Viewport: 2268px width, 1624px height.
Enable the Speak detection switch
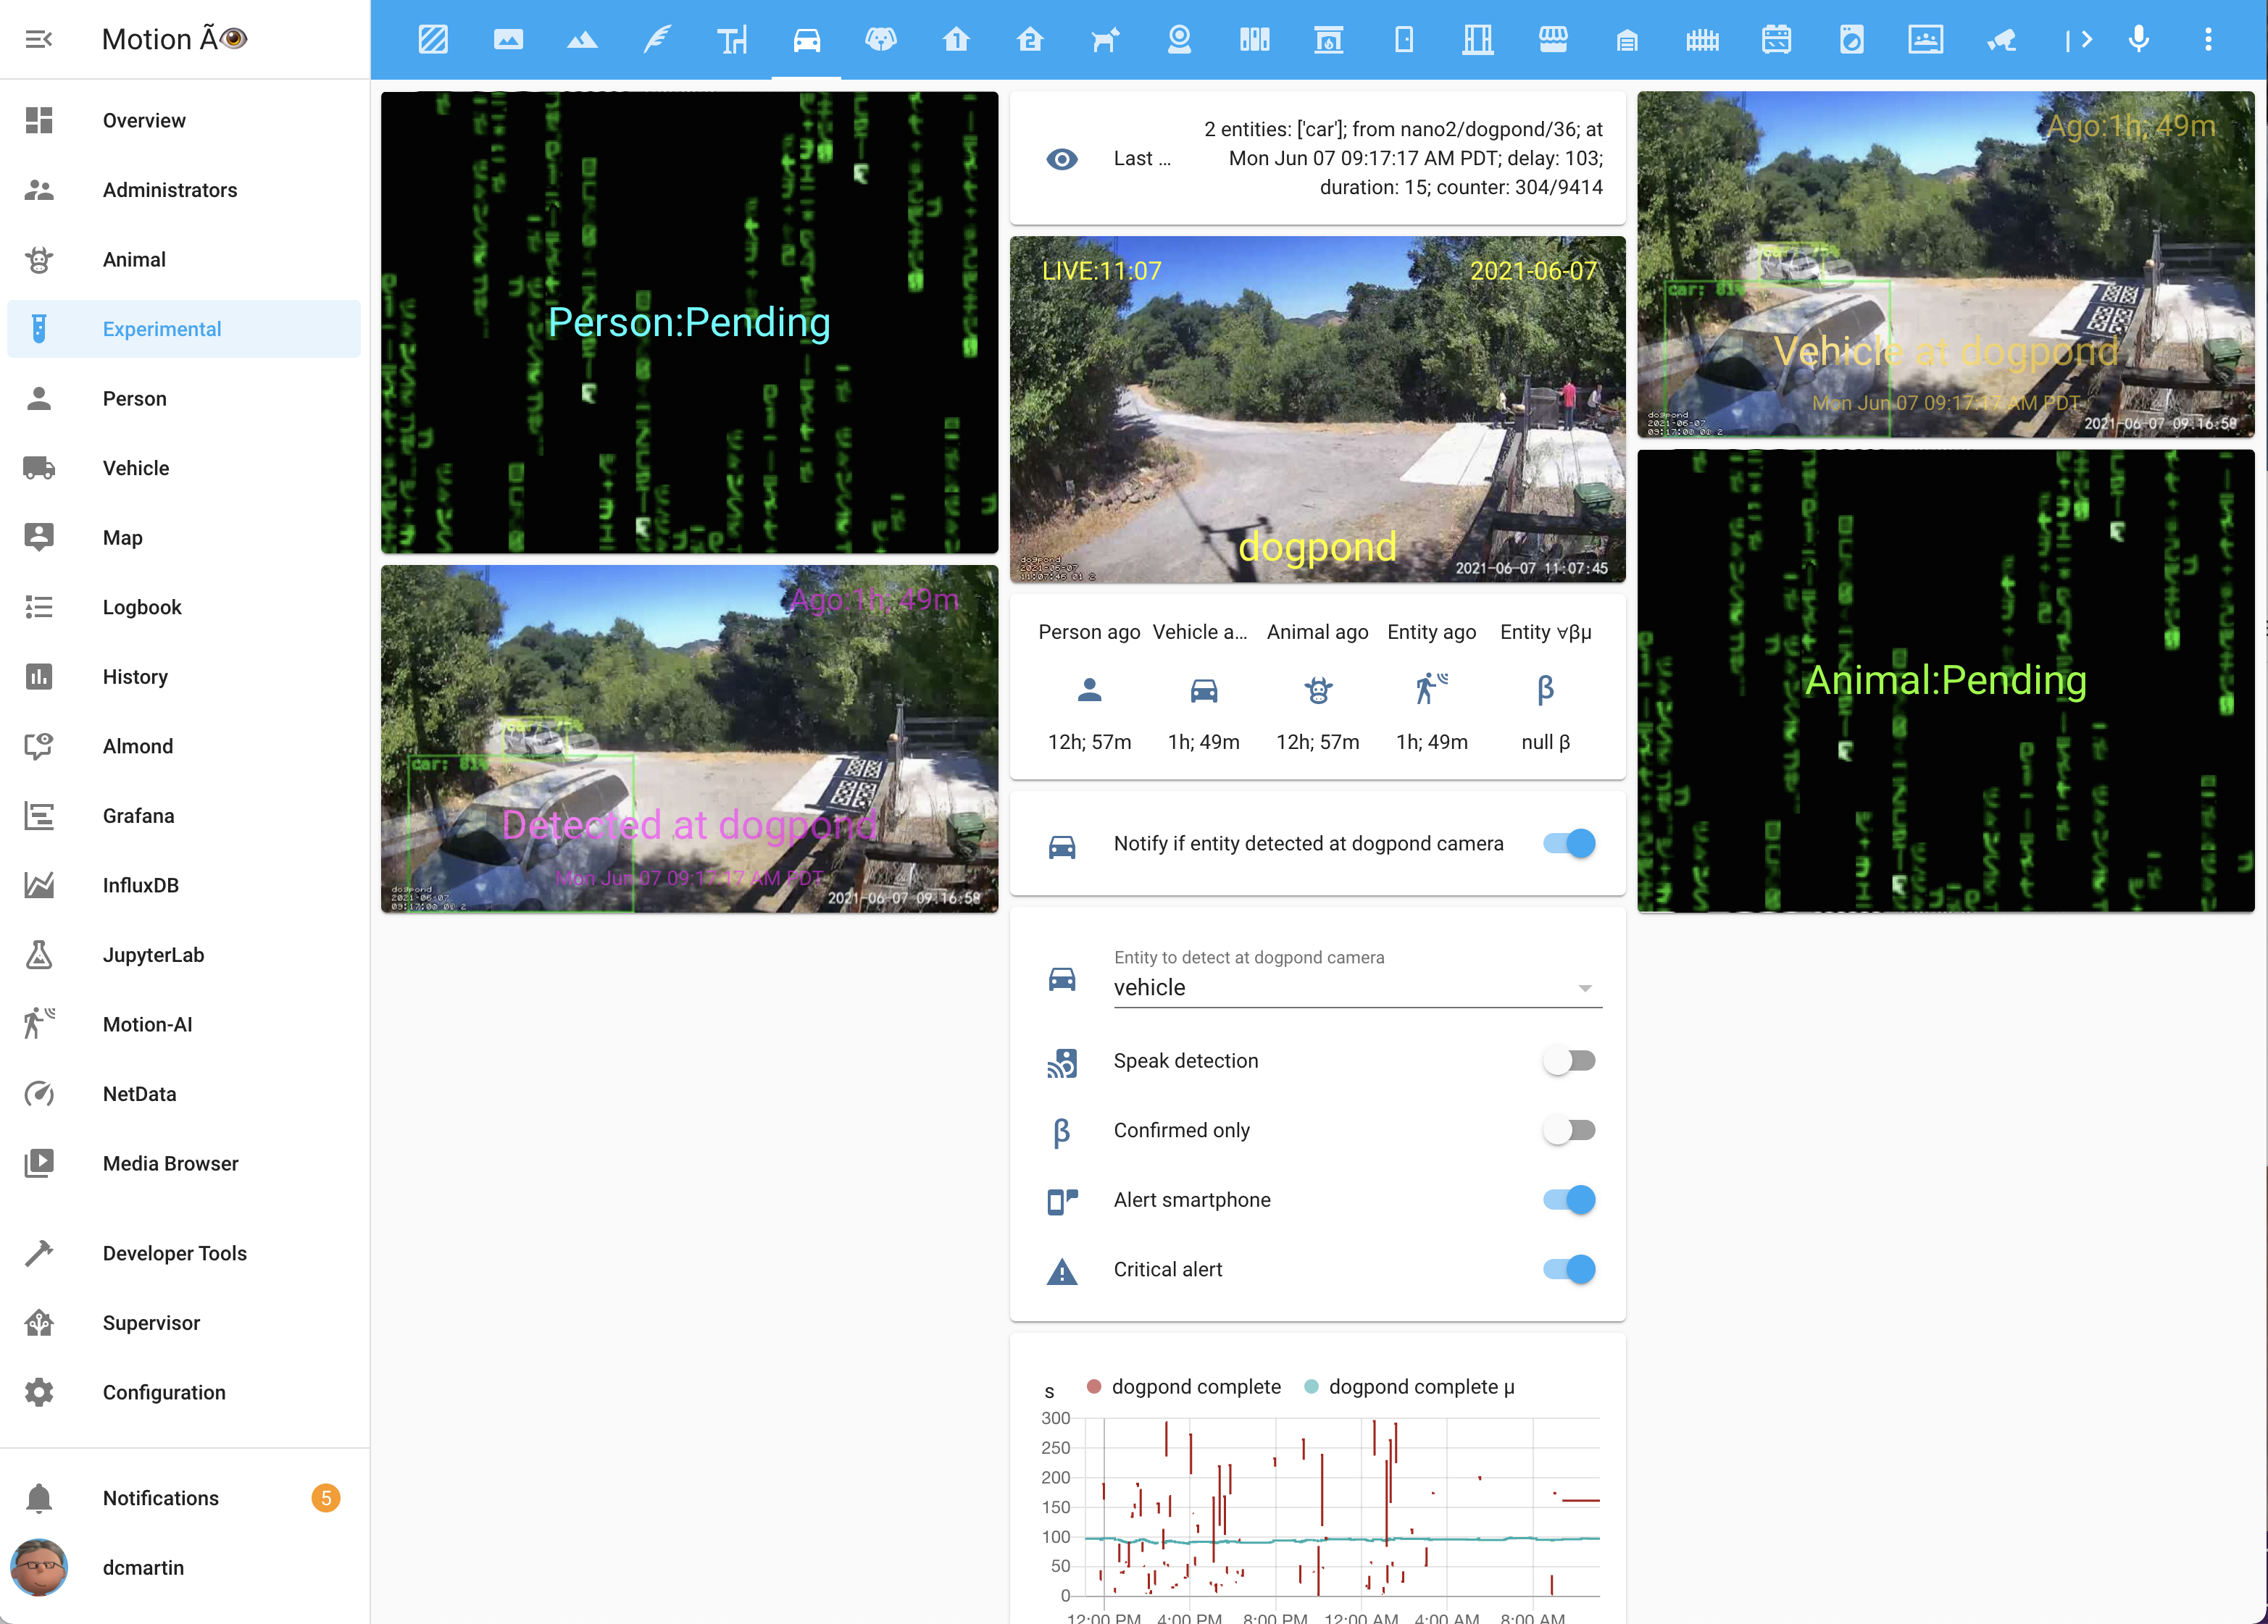(1569, 1060)
